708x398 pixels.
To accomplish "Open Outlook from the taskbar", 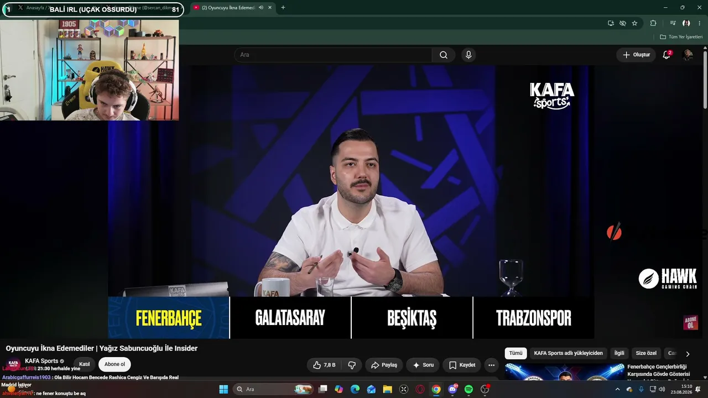I will pos(371,389).
